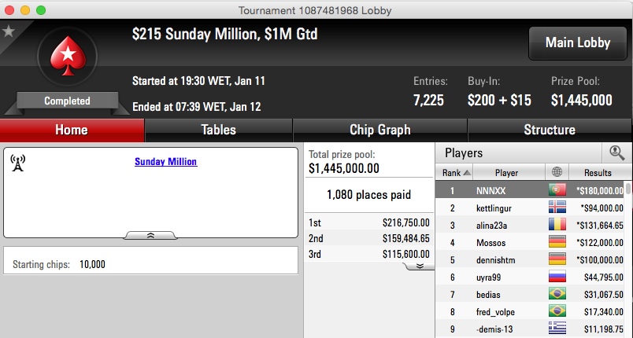
Task: Click the globe country column header
Action: [557, 172]
